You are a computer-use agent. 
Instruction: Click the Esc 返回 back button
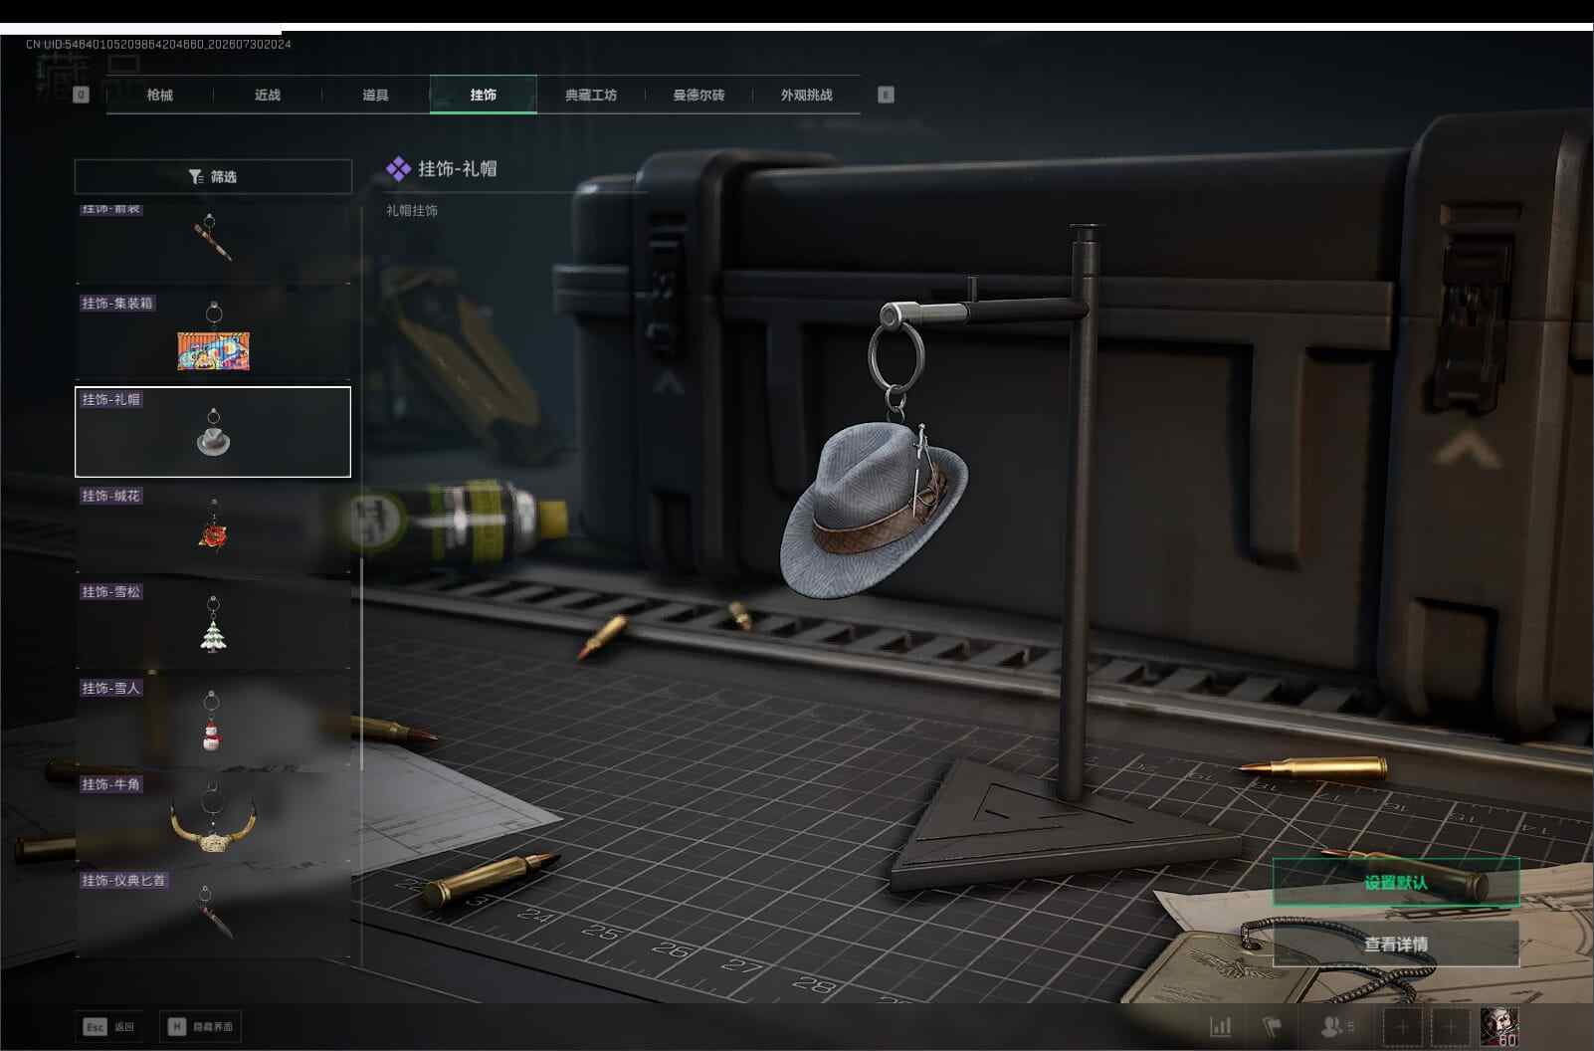[109, 1026]
